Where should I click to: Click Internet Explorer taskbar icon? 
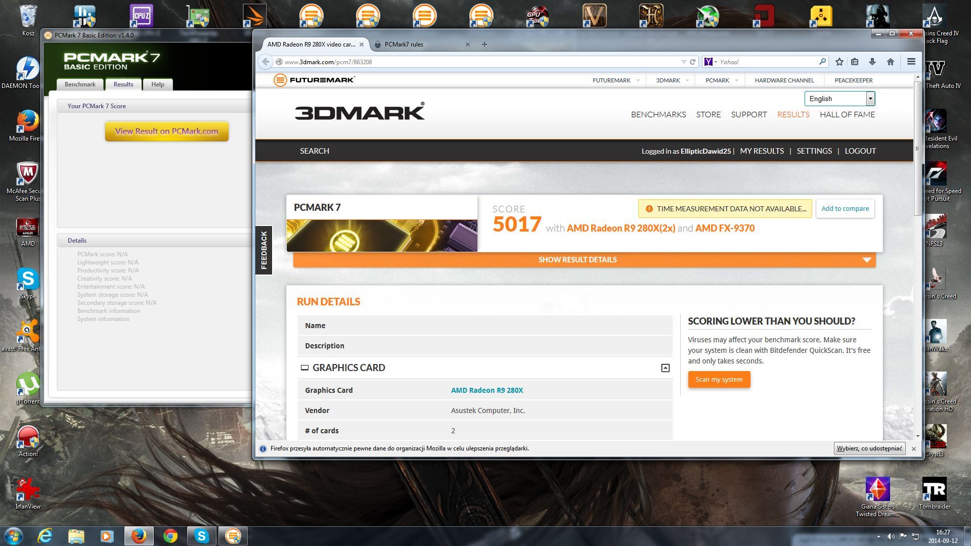point(45,536)
